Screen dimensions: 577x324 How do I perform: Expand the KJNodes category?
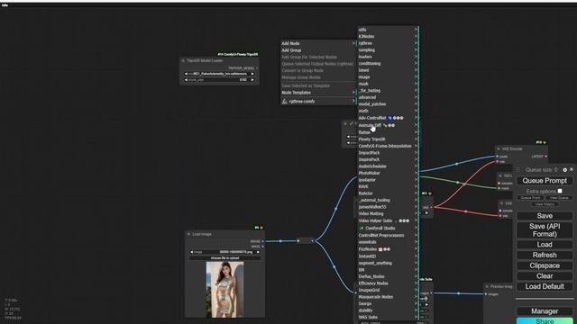pyautogui.click(x=388, y=36)
